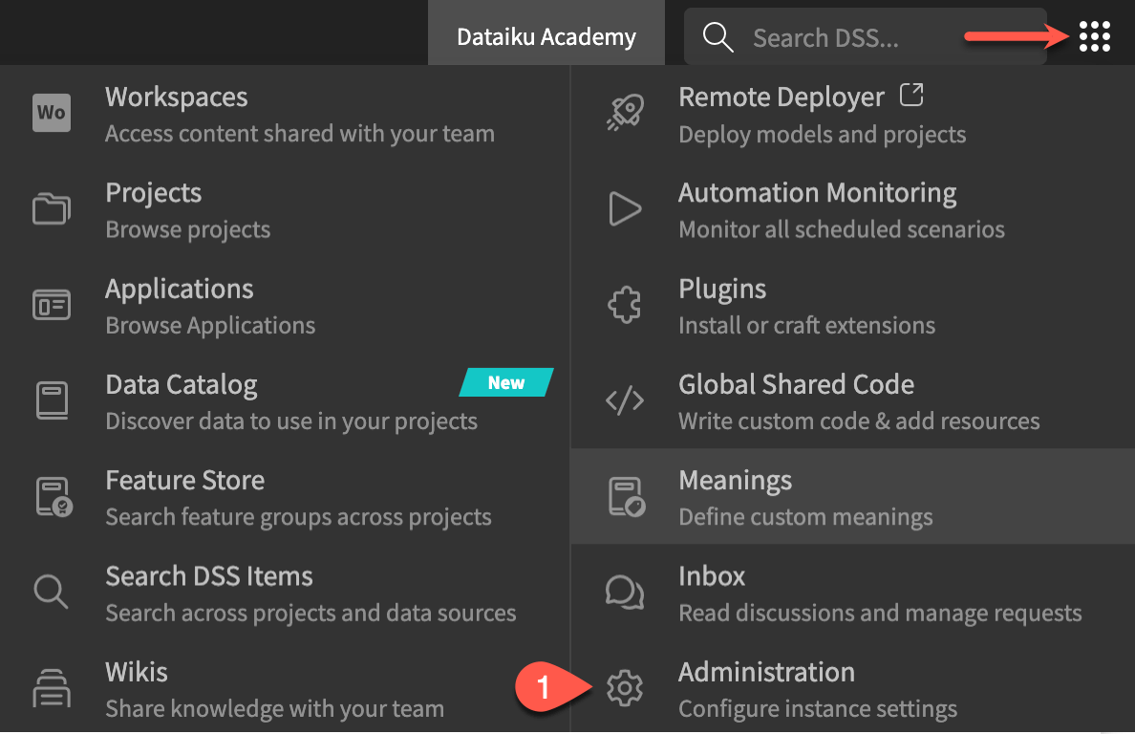
Task: Click the Automation Monitoring play icon
Action: pyautogui.click(x=625, y=208)
